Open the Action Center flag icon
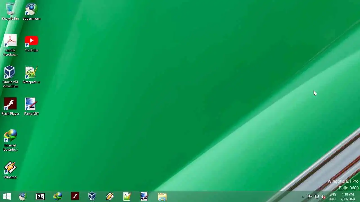Screen dimensions: 360x202 click(x=310, y=197)
